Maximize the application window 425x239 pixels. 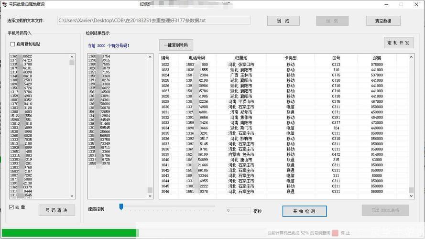(401, 4)
